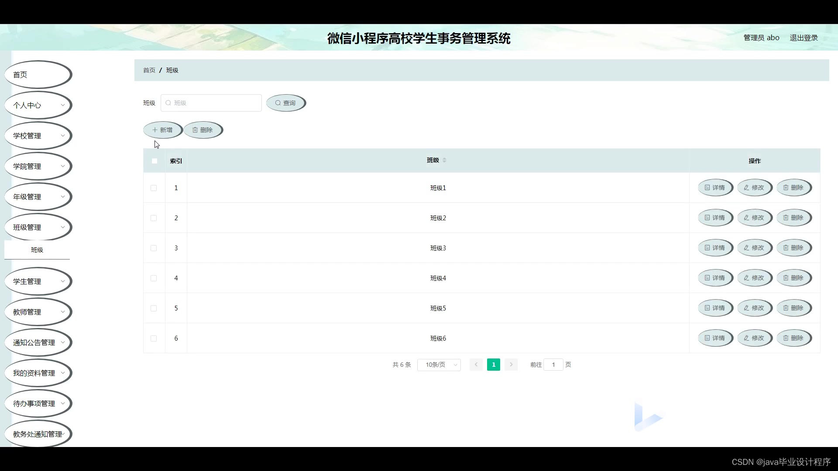This screenshot has width=838, height=471.
Task: Expand the 学生管理 sidebar menu
Action: (x=38, y=281)
